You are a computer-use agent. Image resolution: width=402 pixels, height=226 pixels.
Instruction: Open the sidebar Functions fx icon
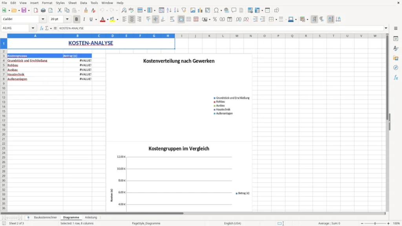[x=396, y=77]
